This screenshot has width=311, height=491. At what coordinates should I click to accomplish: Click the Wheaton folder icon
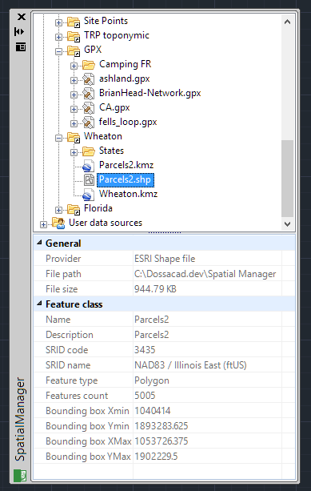tap(74, 137)
